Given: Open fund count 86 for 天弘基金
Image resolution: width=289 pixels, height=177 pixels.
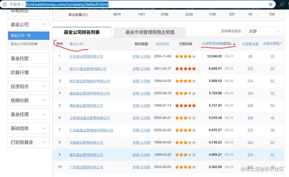Looking at the screenshot, I should (x=250, y=56).
